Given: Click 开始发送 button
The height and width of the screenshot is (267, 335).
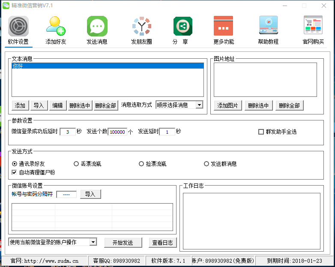Looking at the screenshot, I should point(123,243).
